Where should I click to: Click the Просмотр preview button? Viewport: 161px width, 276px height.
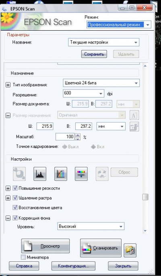tap(45, 246)
